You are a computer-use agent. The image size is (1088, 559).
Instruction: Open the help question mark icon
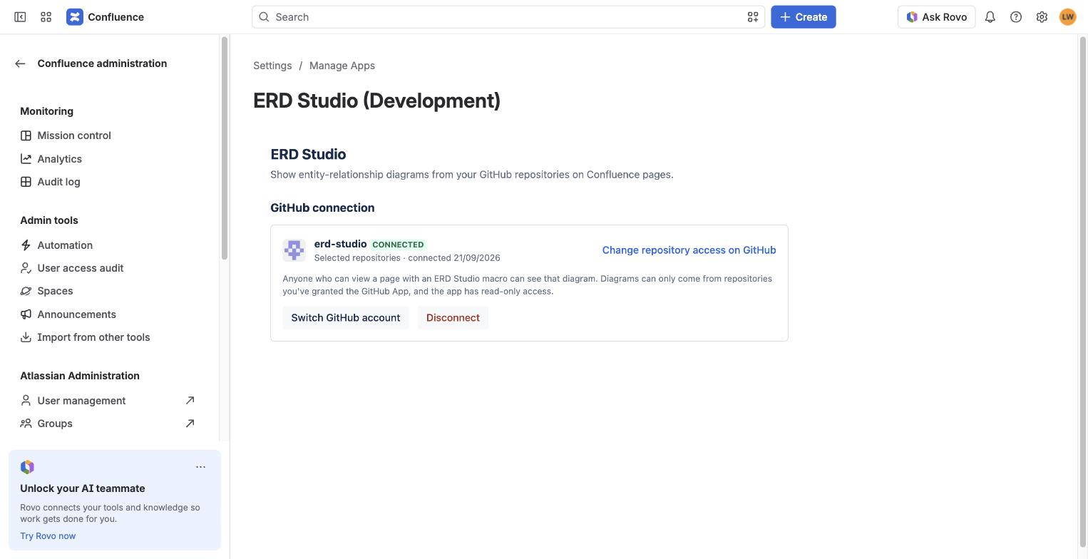[1016, 17]
